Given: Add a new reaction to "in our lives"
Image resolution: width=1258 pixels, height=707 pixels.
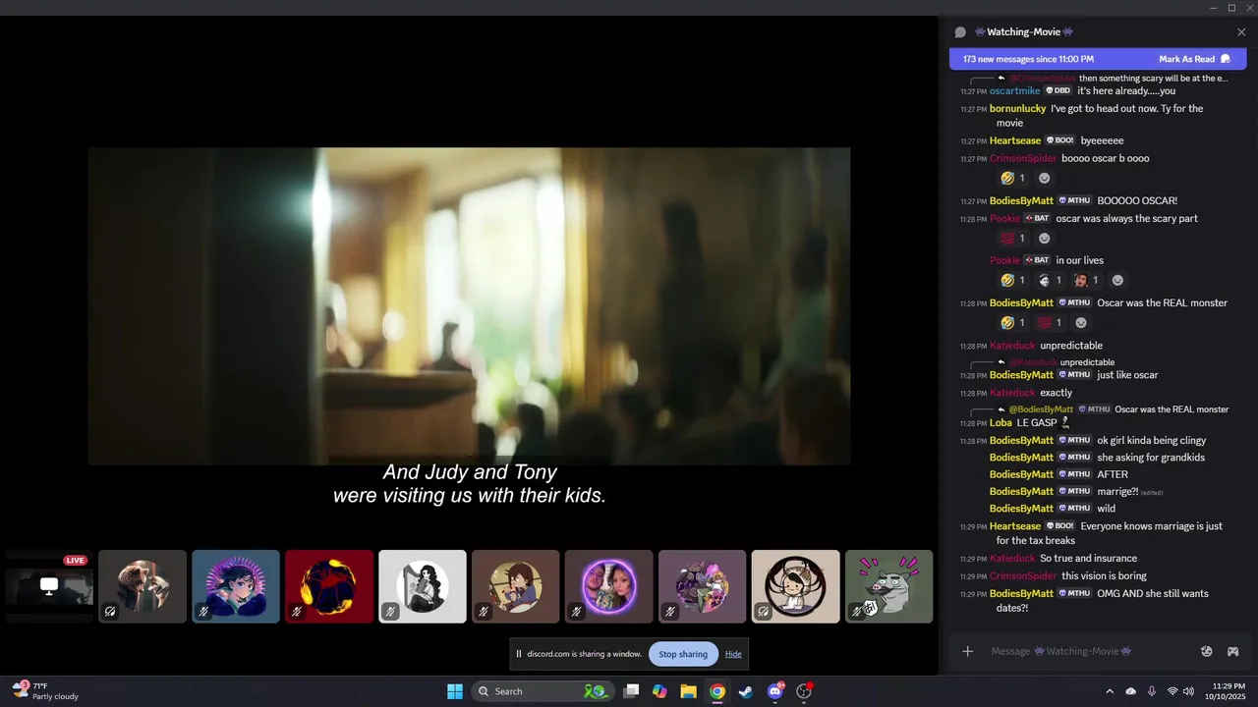Looking at the screenshot, I should 1117,281.
